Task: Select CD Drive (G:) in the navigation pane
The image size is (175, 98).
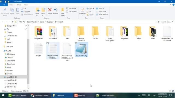Action: (x=11, y=87)
